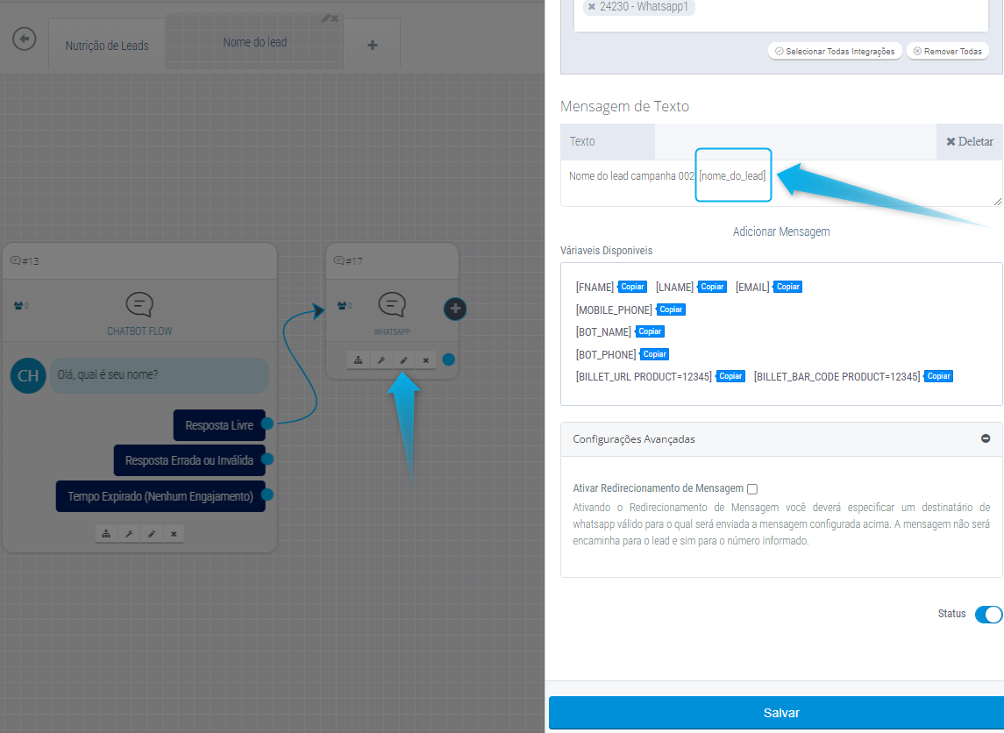The height and width of the screenshot is (733, 1004).
Task: Copy the [EMAIL] variable
Action: tap(788, 287)
